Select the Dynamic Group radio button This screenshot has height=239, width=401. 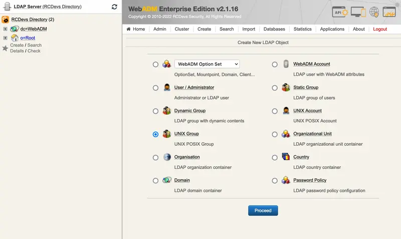tap(155, 111)
